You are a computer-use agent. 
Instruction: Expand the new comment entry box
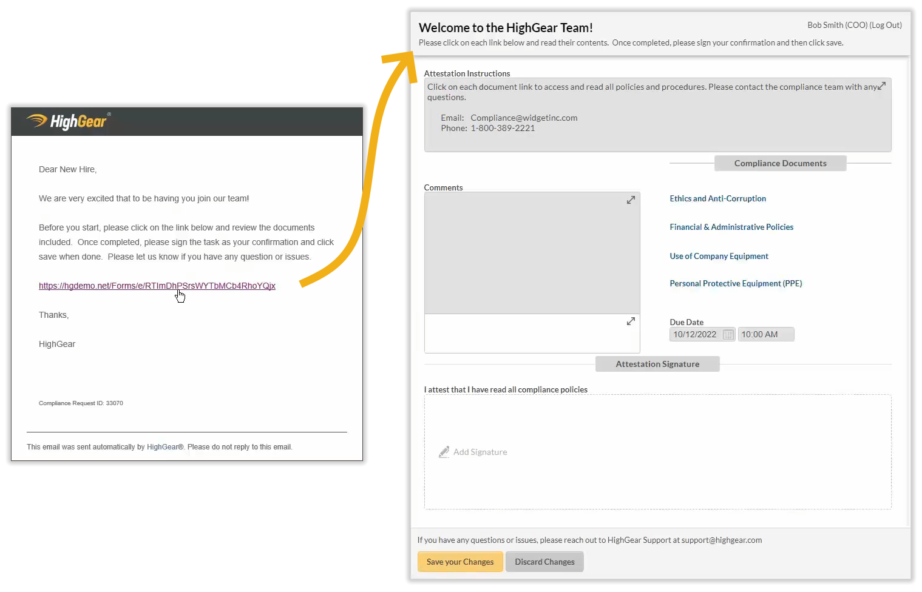tap(631, 321)
